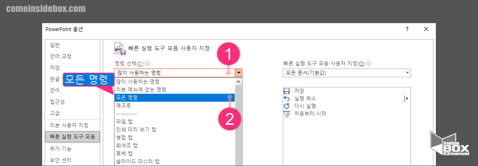This screenshot has height=166, width=478.
Task: Click the 실행 취소 submenu arrow indicator
Action: click(406, 98)
